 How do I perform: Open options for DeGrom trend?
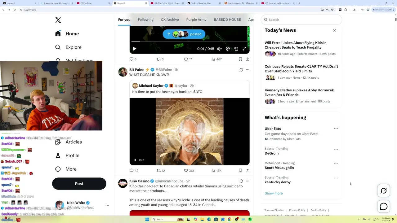coord(336,149)
